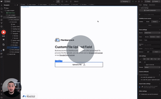Switch form state to Success
161x99 pixels.
[x=152, y=37]
